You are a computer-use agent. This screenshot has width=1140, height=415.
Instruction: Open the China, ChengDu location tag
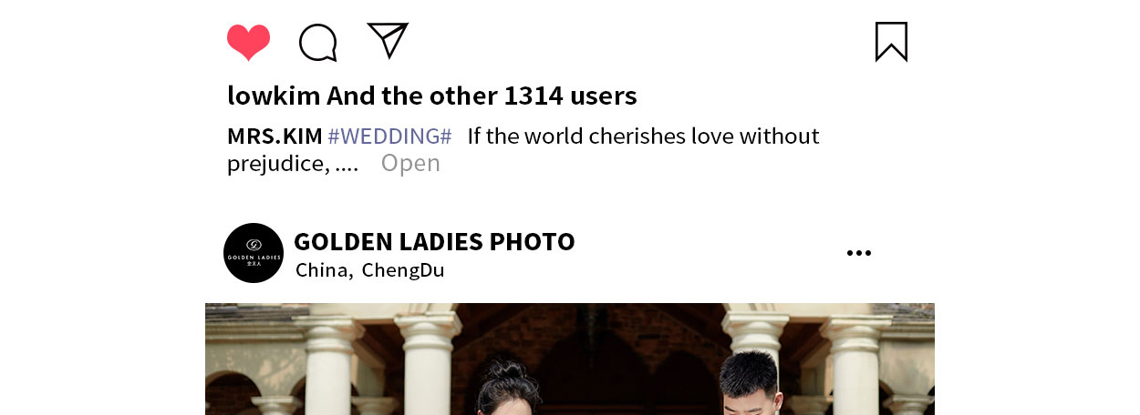coord(370,270)
